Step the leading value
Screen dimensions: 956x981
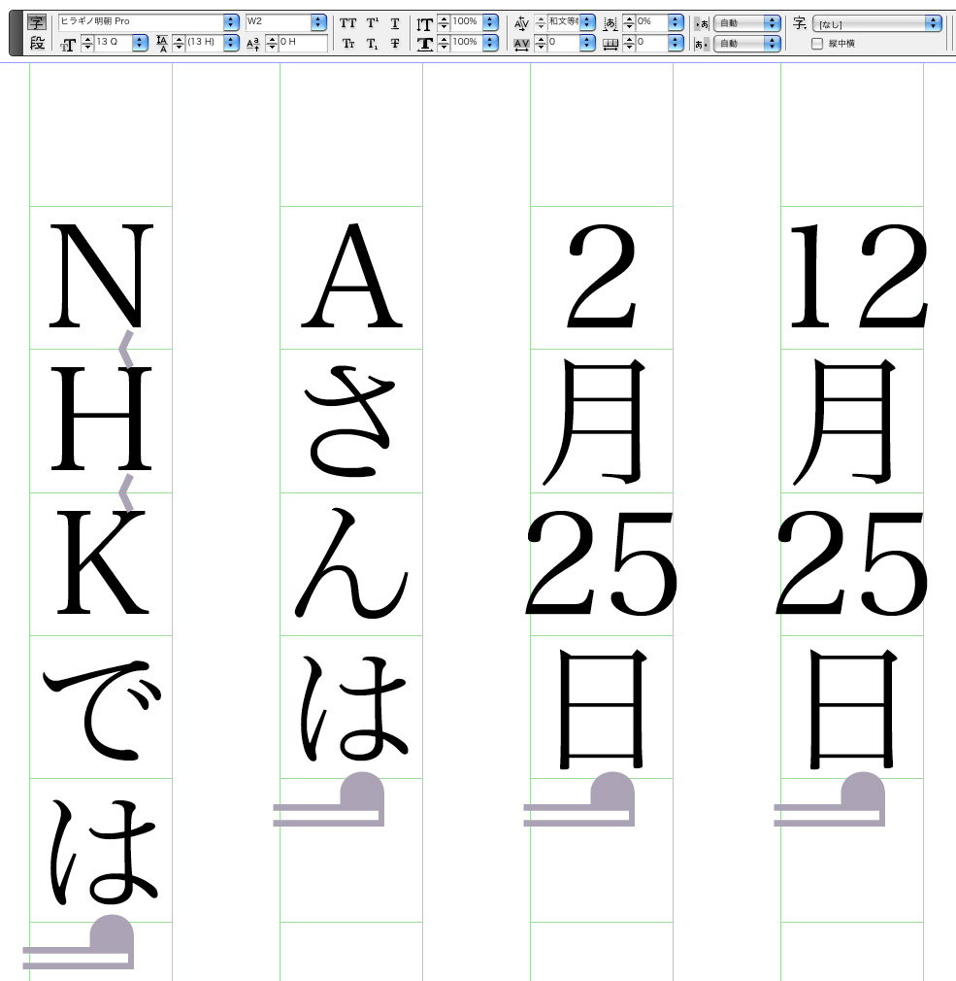tap(179, 43)
